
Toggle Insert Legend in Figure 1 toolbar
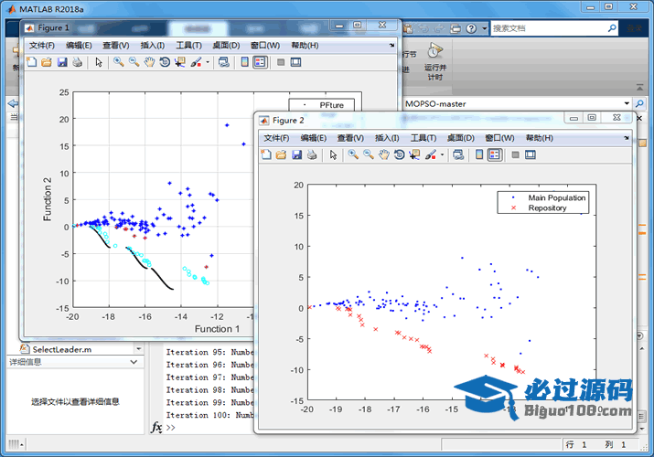260,62
